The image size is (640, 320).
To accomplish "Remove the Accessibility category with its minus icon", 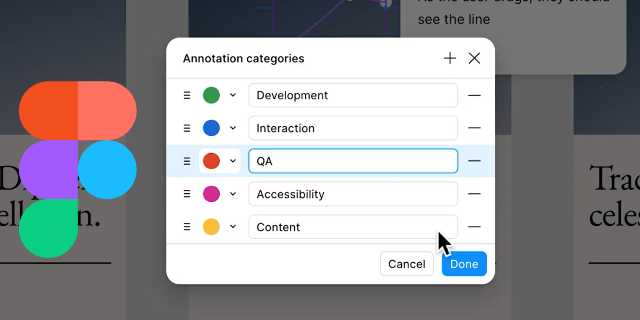I will click(x=475, y=194).
